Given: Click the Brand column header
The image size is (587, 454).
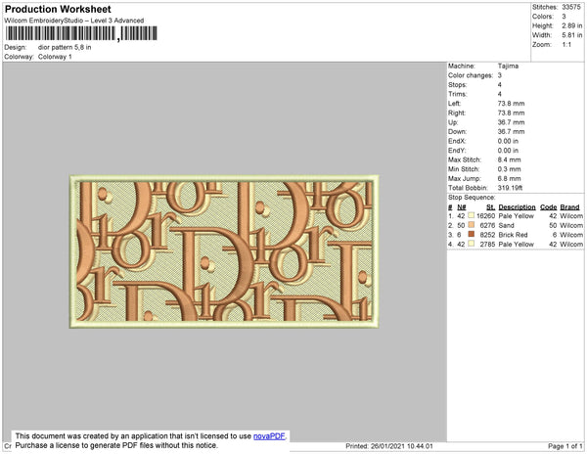Looking at the screenshot, I should pyautogui.click(x=570, y=206).
